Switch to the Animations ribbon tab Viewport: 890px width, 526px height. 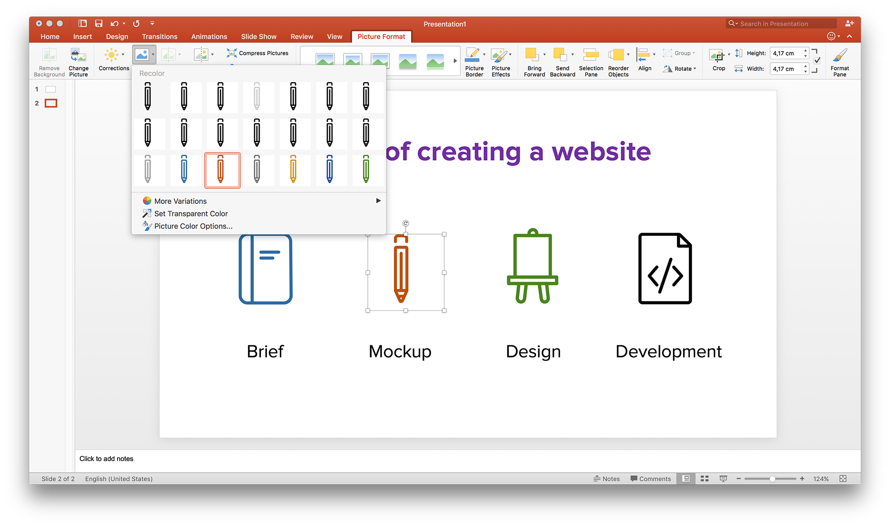click(x=209, y=36)
